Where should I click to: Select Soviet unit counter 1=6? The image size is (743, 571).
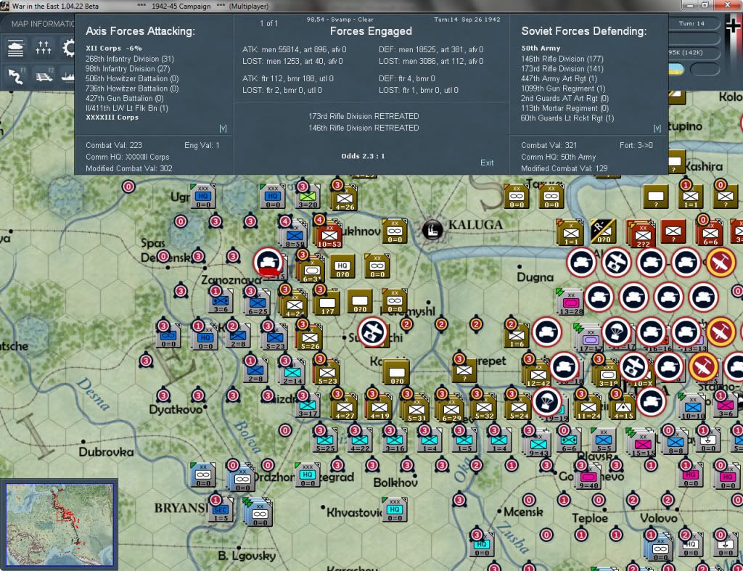tap(517, 335)
